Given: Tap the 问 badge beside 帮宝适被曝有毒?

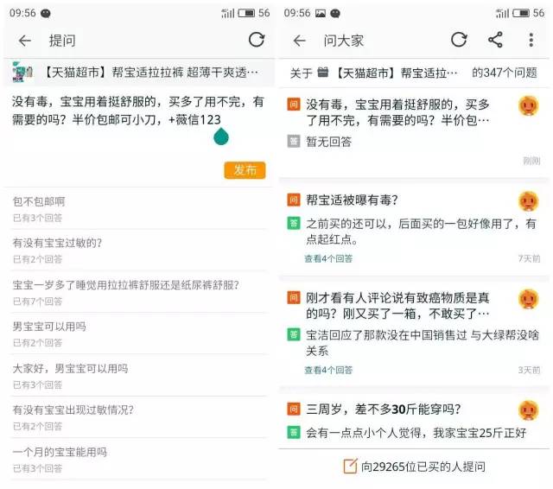Looking at the screenshot, I should pos(294,200).
